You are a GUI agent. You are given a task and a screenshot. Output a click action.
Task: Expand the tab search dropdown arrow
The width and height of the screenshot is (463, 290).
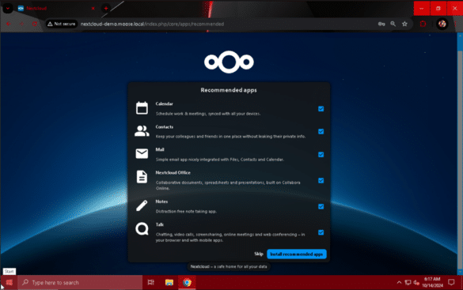[8, 8]
